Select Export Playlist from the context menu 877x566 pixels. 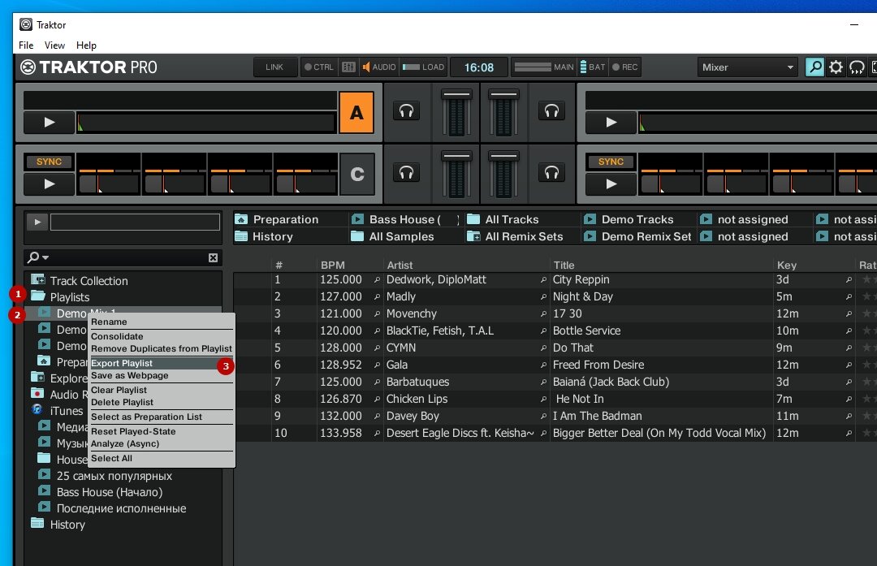coord(122,363)
